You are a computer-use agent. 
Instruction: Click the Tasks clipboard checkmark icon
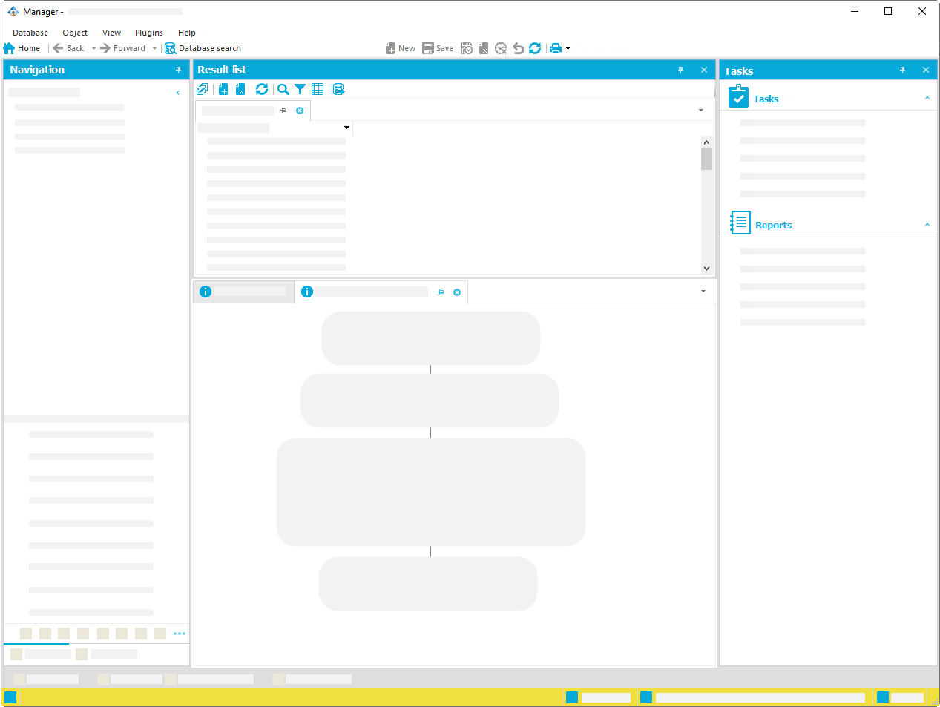[x=738, y=96]
